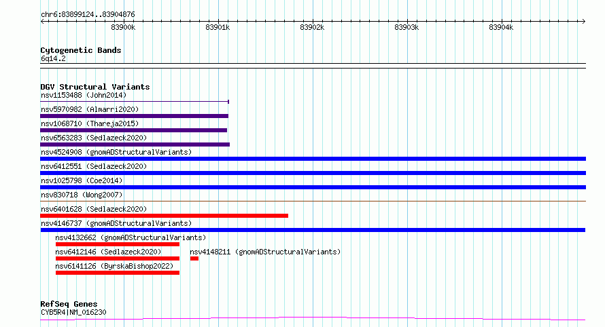Click the small red nsv4148211 variant bar
This screenshot has height=327, width=605.
pos(194,258)
